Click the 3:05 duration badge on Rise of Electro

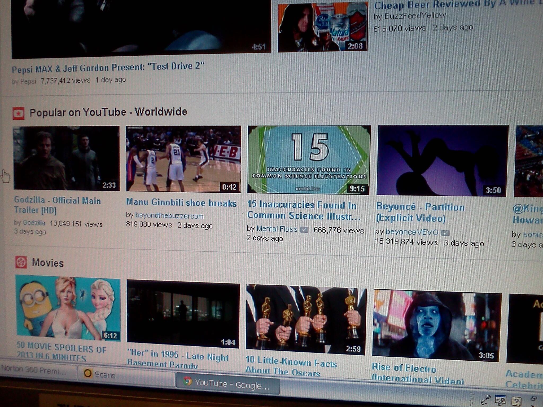click(486, 355)
